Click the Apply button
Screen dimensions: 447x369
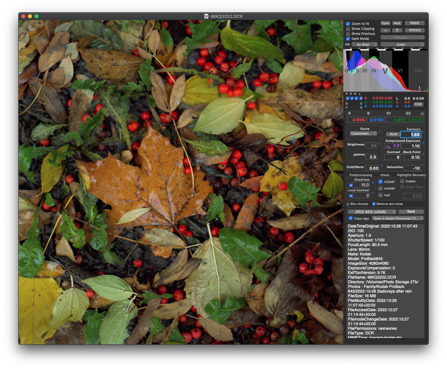(x=415, y=23)
